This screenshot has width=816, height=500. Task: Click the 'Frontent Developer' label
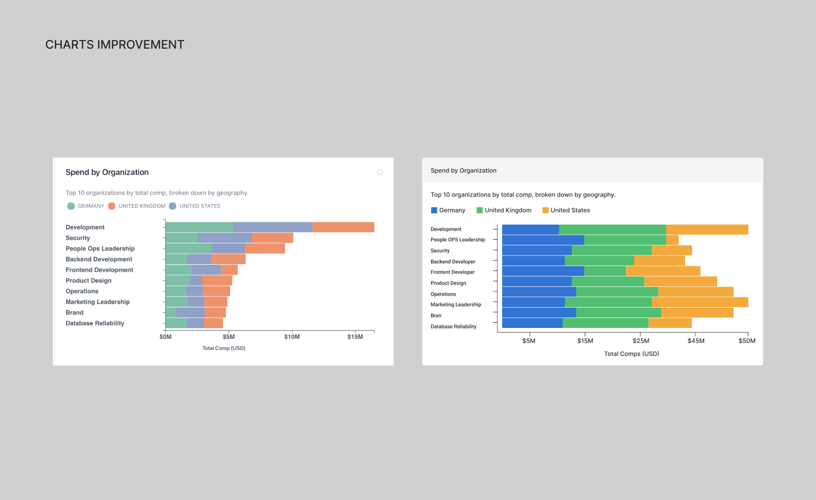[453, 272]
